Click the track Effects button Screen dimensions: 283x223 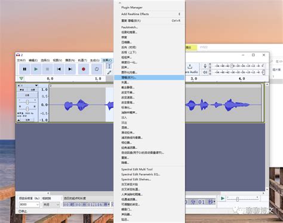pyautogui.click(x=27, y=95)
